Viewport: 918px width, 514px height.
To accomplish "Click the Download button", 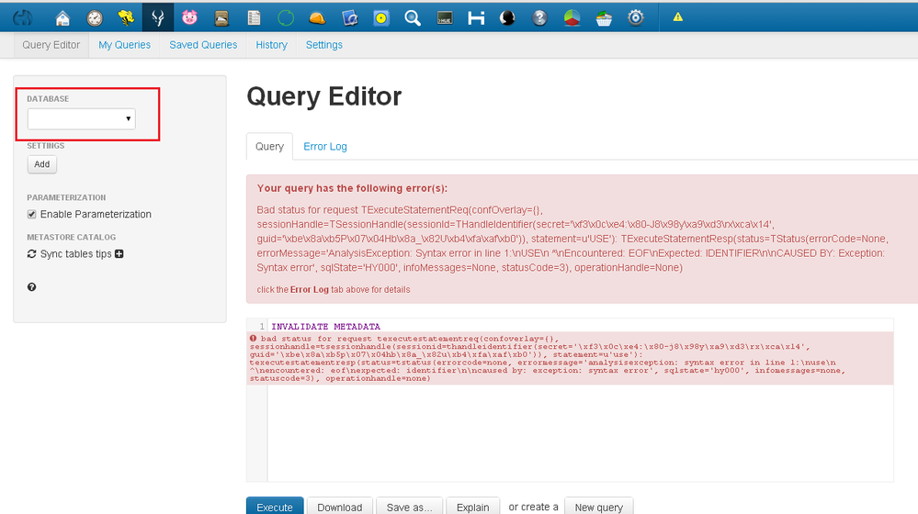I will click(x=340, y=507).
